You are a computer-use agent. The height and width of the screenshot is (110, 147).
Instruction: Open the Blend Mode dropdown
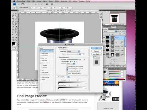pyautogui.click(x=73, y=51)
